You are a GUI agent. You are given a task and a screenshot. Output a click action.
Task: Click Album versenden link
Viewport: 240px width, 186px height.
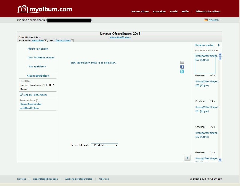[x=38, y=49]
